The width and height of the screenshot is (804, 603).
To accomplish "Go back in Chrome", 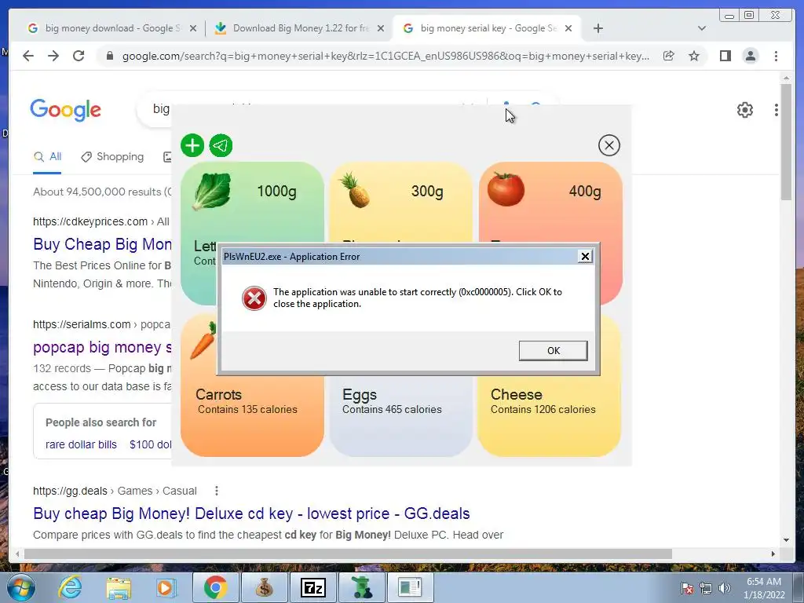I will [x=28, y=56].
